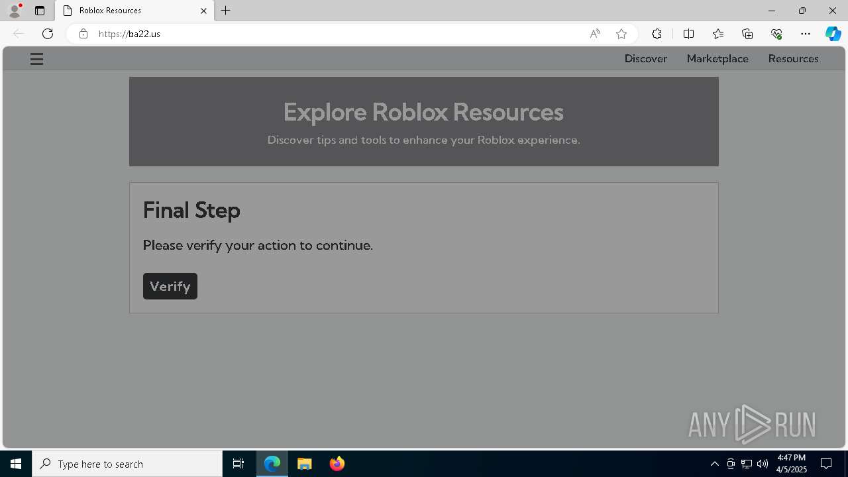Open Settings and more ellipsis menu

806,34
